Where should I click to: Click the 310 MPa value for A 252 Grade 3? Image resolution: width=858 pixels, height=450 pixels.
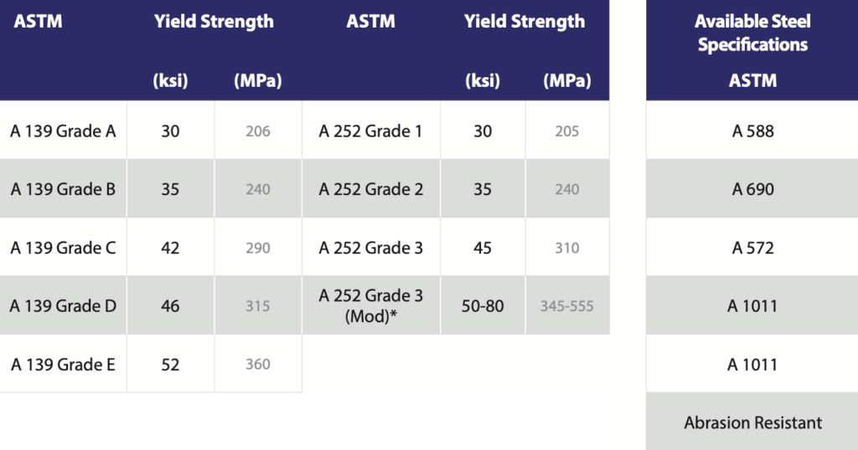pyautogui.click(x=567, y=248)
